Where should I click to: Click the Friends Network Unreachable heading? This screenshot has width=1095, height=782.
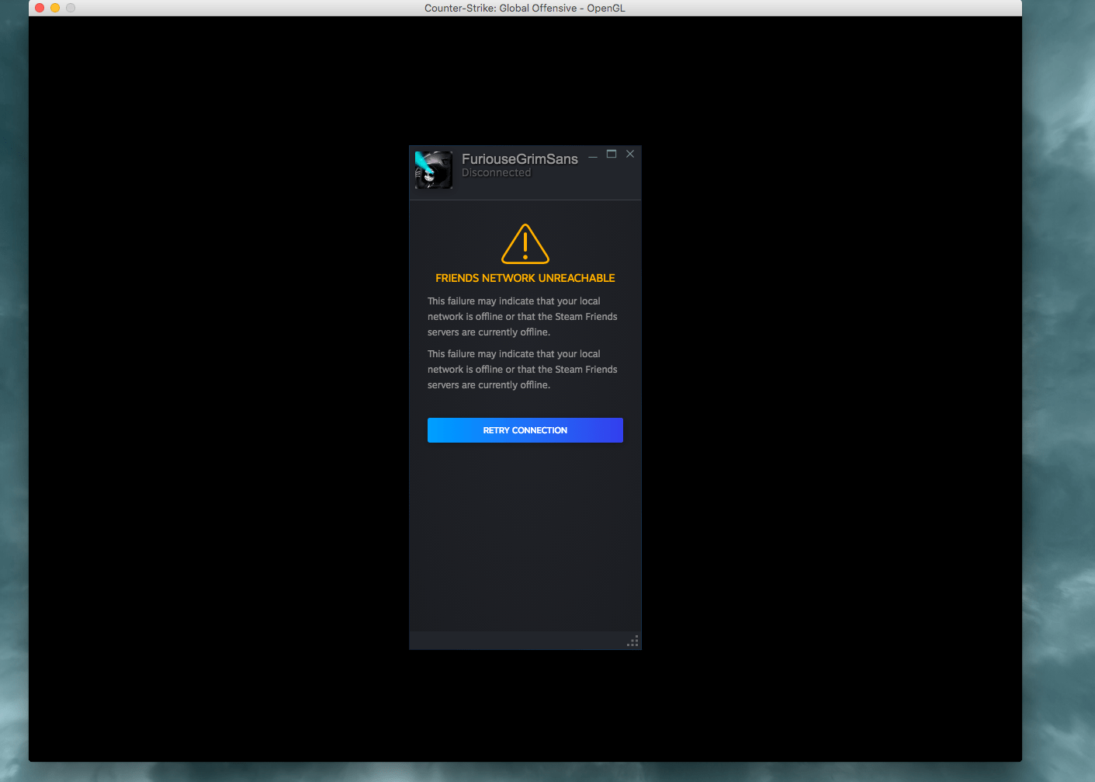525,278
